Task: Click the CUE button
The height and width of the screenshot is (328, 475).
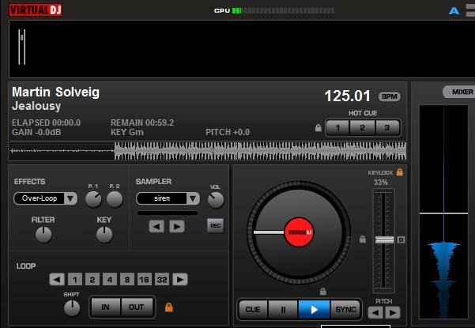Action: coord(253,309)
